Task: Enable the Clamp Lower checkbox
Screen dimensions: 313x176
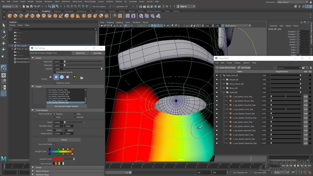Action: tap(54, 130)
